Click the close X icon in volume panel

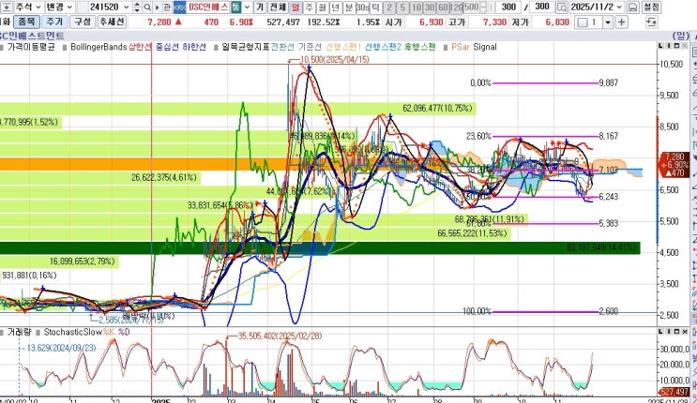click(685, 332)
